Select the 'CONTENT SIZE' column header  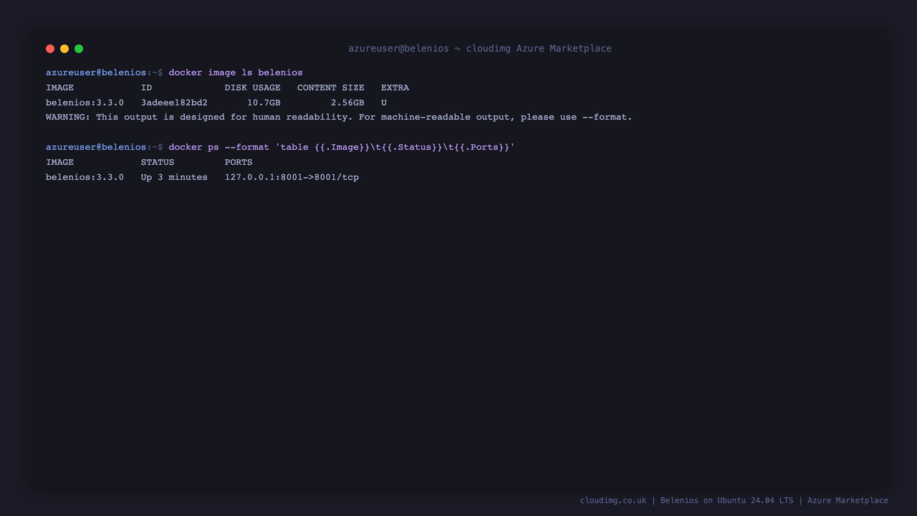pos(331,87)
